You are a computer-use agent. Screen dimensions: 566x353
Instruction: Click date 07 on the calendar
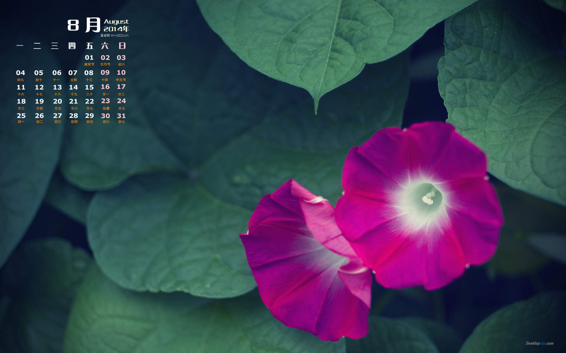tap(73, 73)
